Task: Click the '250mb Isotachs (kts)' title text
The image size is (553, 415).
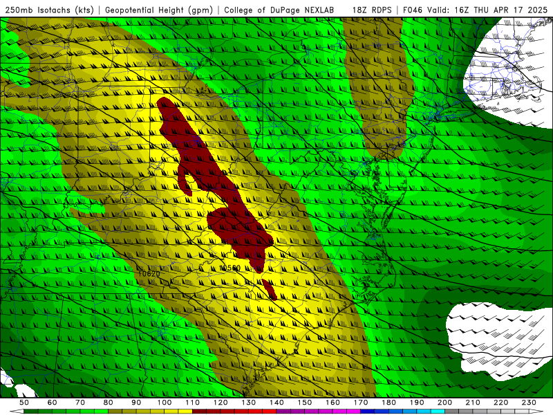Action: click(49, 10)
